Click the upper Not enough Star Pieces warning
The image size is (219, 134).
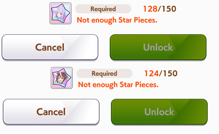(117, 20)
